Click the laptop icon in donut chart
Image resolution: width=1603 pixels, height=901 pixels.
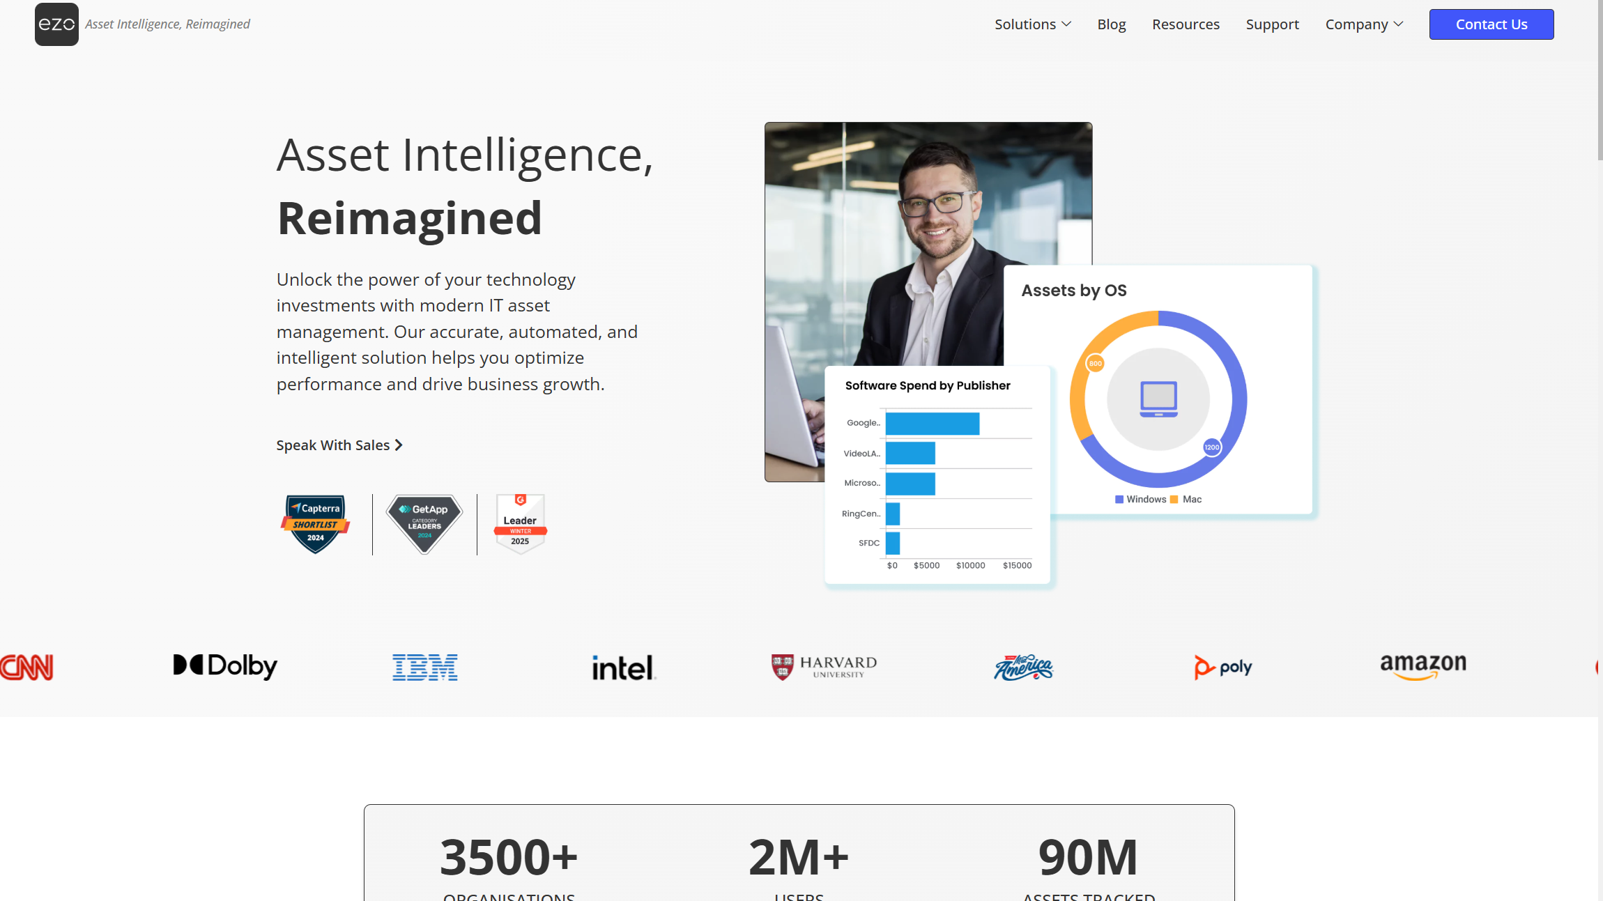point(1158,399)
